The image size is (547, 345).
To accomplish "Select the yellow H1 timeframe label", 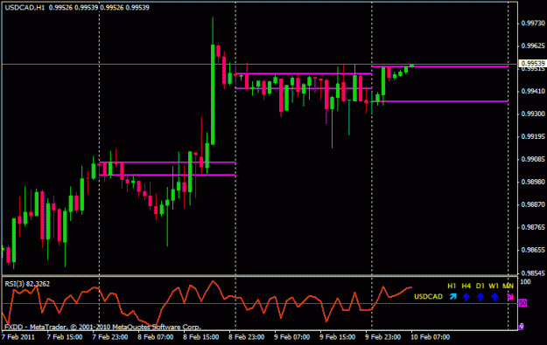I will tap(452, 286).
